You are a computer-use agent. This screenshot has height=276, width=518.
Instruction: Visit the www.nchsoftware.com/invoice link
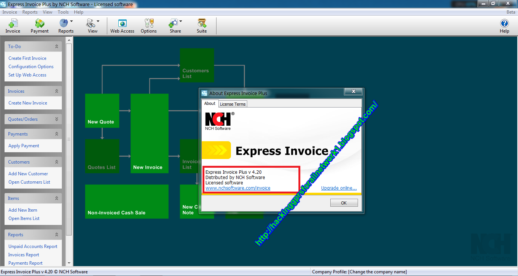click(x=237, y=188)
